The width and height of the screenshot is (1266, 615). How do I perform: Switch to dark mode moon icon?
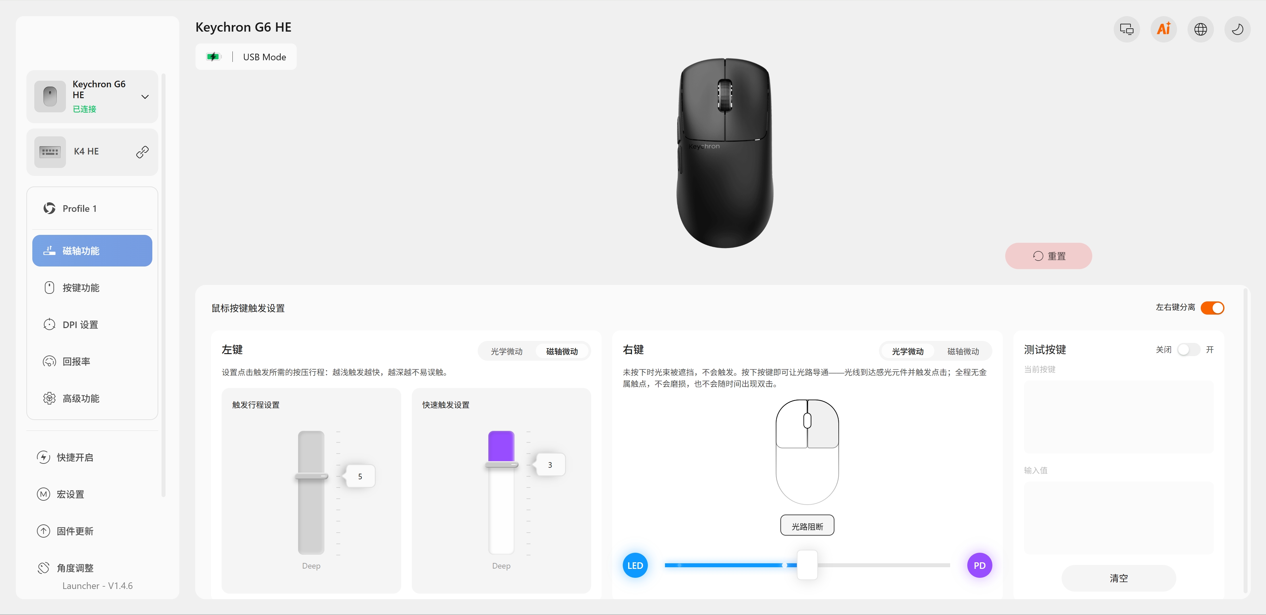click(1238, 29)
